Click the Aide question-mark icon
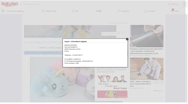The height and width of the screenshot is (104, 188). click(73, 11)
